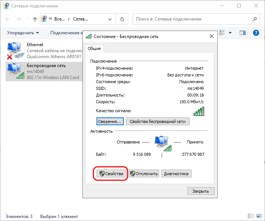
Task: Click the IPv4 status Интернет
Action: (194, 68)
